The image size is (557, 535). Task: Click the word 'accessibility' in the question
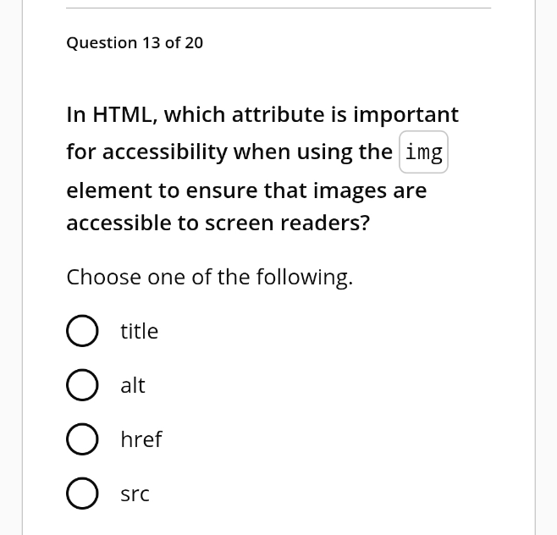[164, 152]
